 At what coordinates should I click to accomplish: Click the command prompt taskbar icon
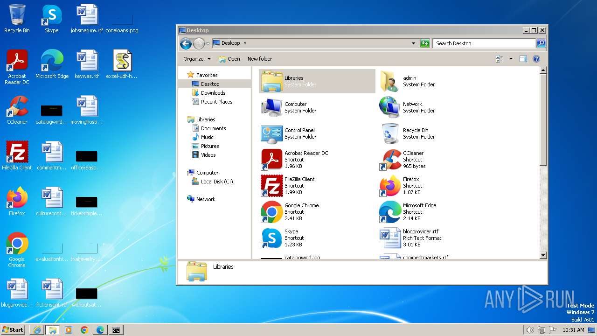click(116, 330)
